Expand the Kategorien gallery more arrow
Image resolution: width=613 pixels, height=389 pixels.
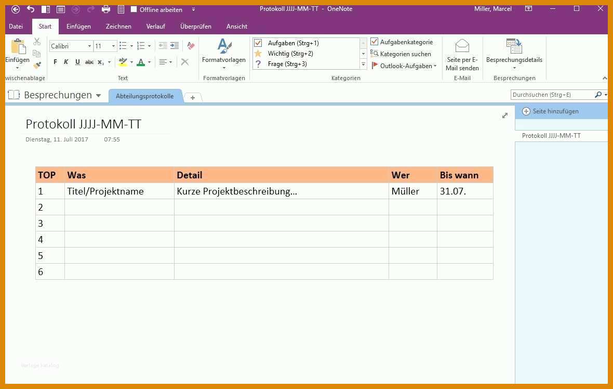[363, 64]
